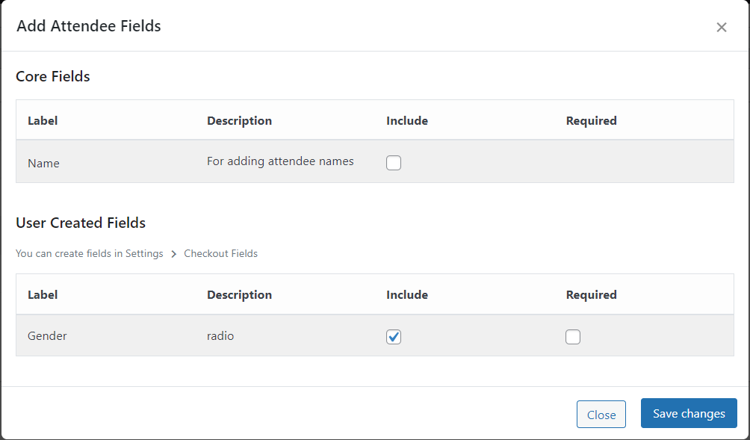Uncheck Include checkbox for Gender field
Screen dimensions: 750x440
394,337
